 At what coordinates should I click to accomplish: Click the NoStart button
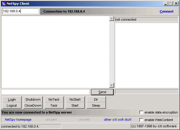click(75, 99)
